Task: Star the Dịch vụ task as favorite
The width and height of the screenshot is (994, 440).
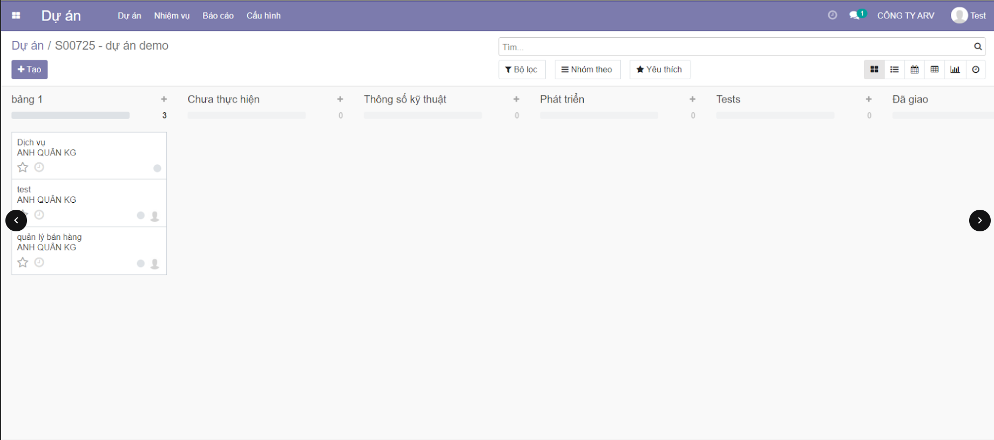Action: 23,168
